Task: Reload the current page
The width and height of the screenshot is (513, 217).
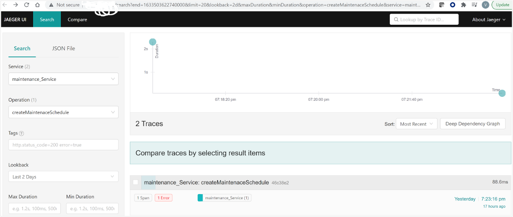Action: pyautogui.click(x=27, y=5)
